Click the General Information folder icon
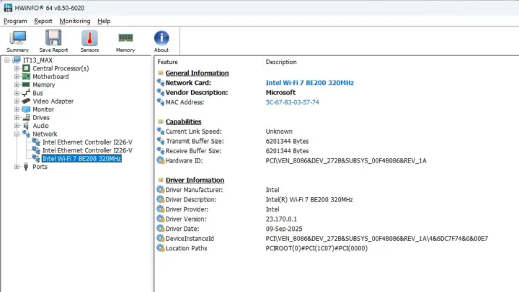Image resolution: width=519 pixels, height=292 pixels. pyautogui.click(x=161, y=73)
